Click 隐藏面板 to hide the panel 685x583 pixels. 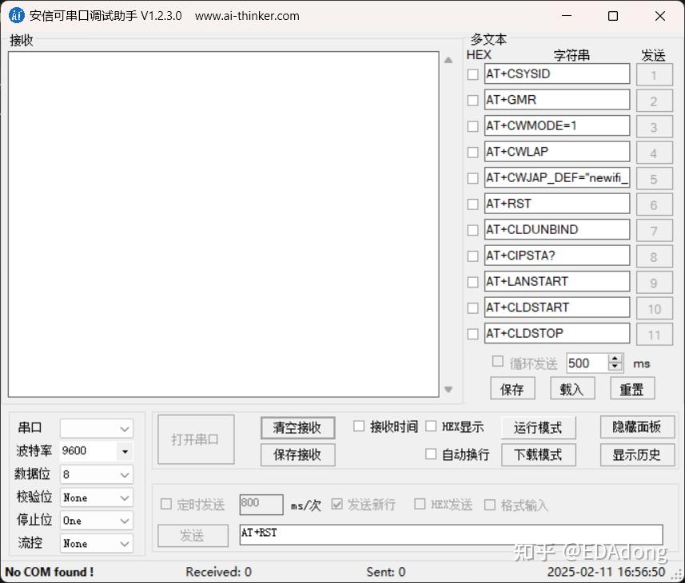click(636, 426)
